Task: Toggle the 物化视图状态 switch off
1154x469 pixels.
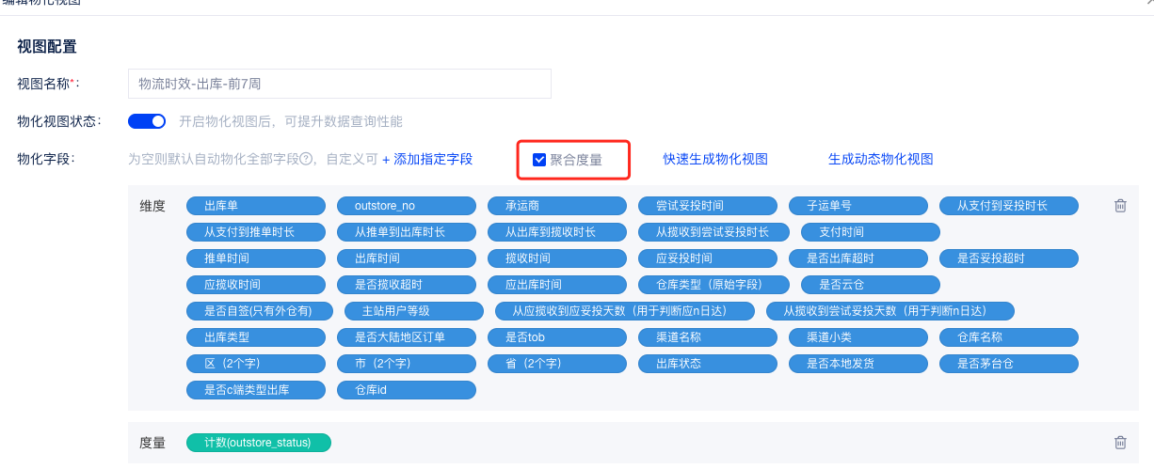Action: [x=147, y=121]
